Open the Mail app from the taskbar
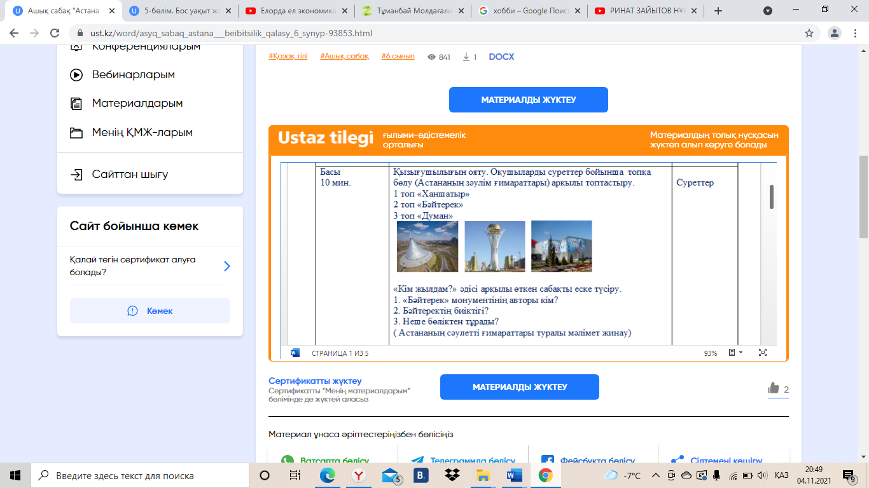 tap(390, 475)
